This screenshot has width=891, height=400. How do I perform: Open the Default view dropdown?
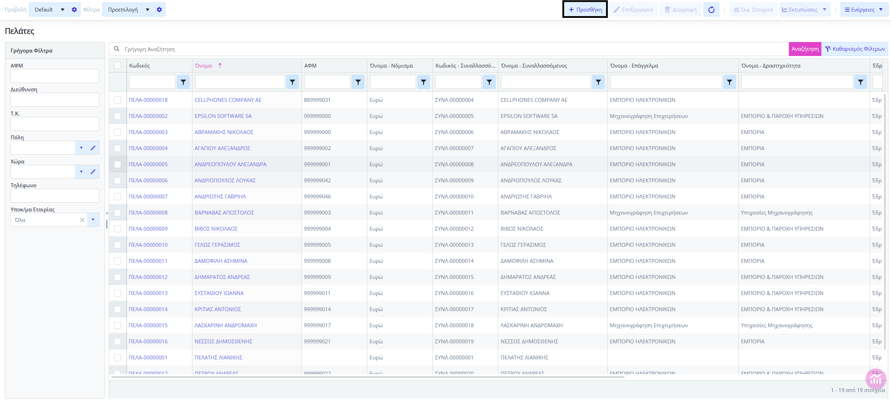[63, 10]
